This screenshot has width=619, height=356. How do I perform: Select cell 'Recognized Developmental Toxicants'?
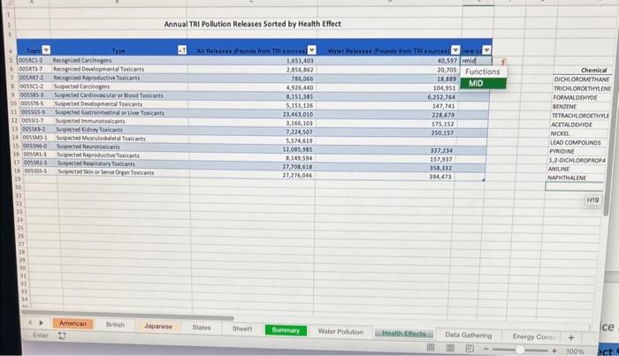99,69
